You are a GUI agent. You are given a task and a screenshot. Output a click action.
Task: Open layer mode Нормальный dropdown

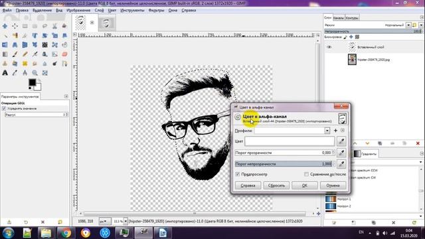coord(408,25)
